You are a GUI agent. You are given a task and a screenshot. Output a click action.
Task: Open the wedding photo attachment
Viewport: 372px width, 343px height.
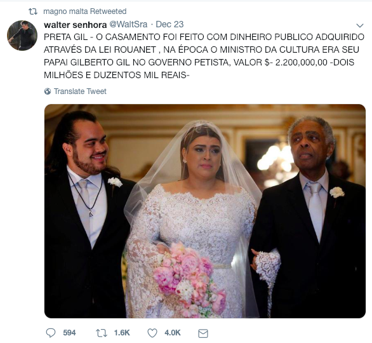tap(205, 212)
